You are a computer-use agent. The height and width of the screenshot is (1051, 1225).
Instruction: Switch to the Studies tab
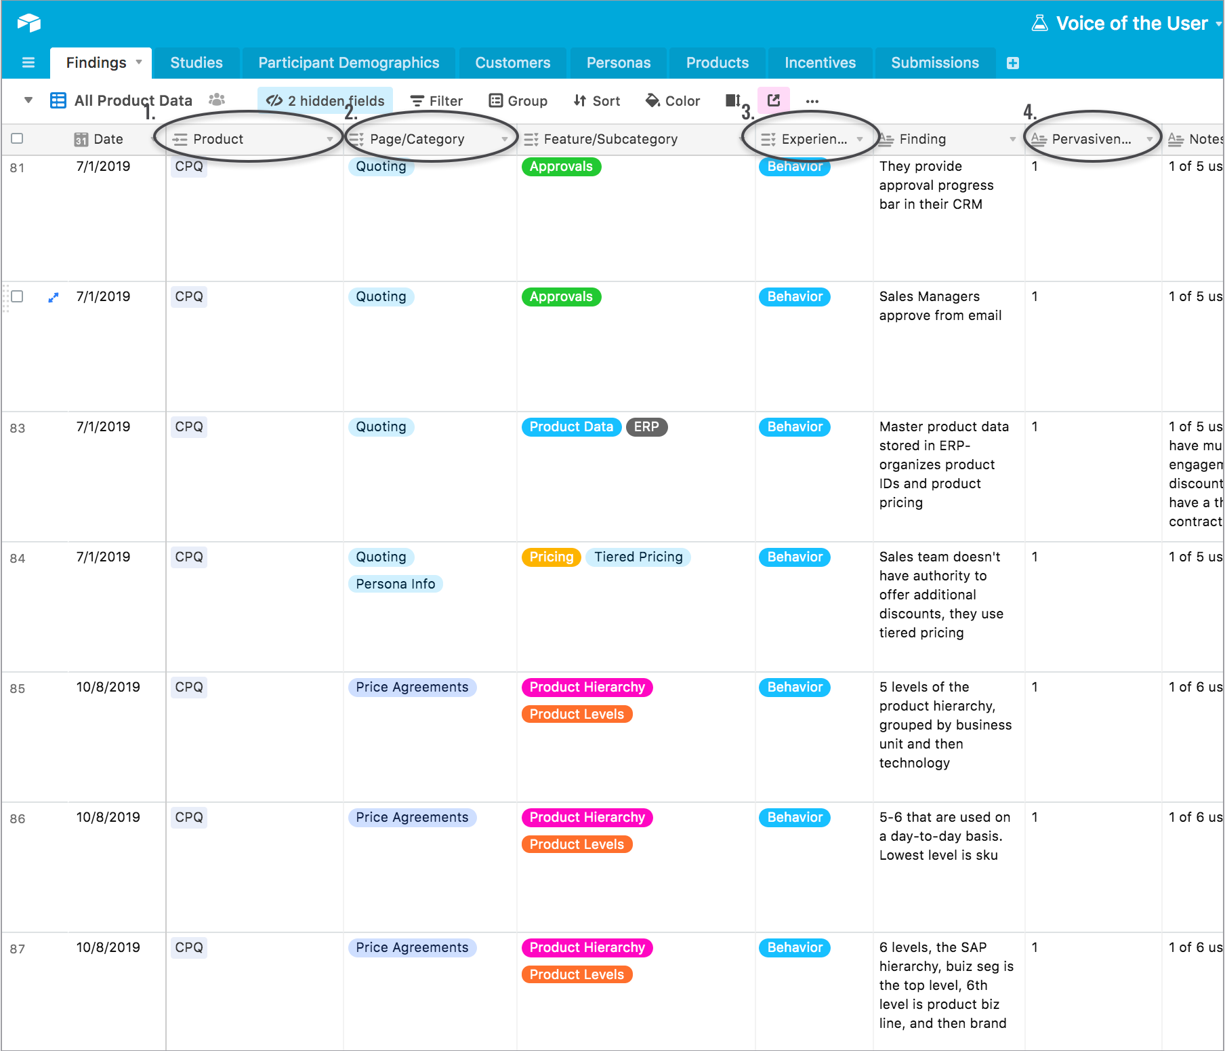[x=196, y=63]
